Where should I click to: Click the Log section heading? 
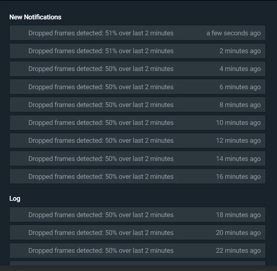point(15,199)
